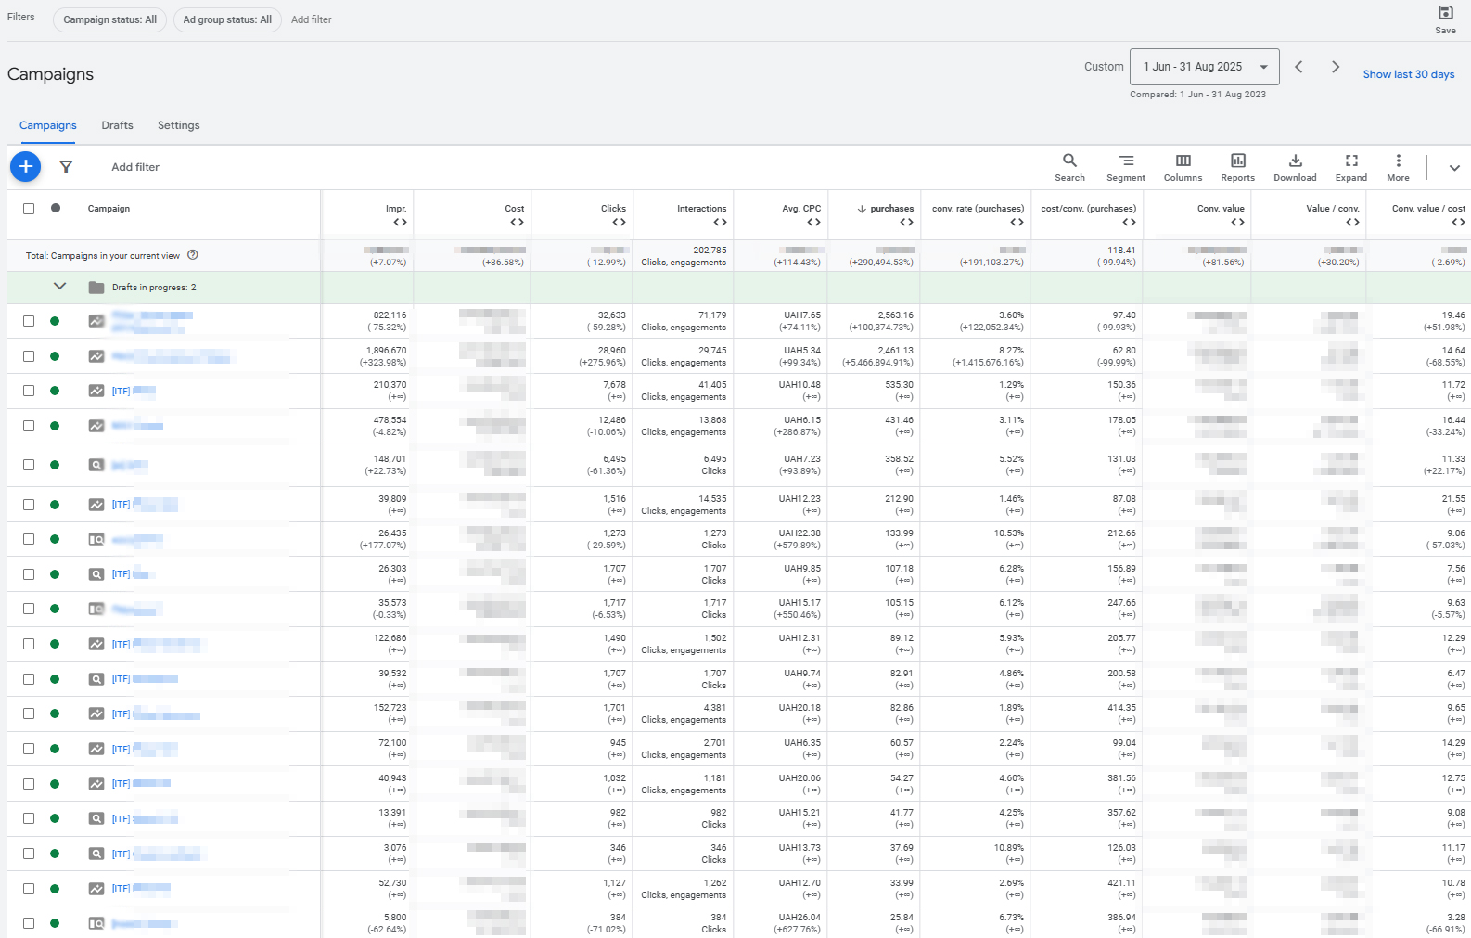This screenshot has height=938, width=1471.
Task: Collapse the chart panel chevron
Action: 1454,168
